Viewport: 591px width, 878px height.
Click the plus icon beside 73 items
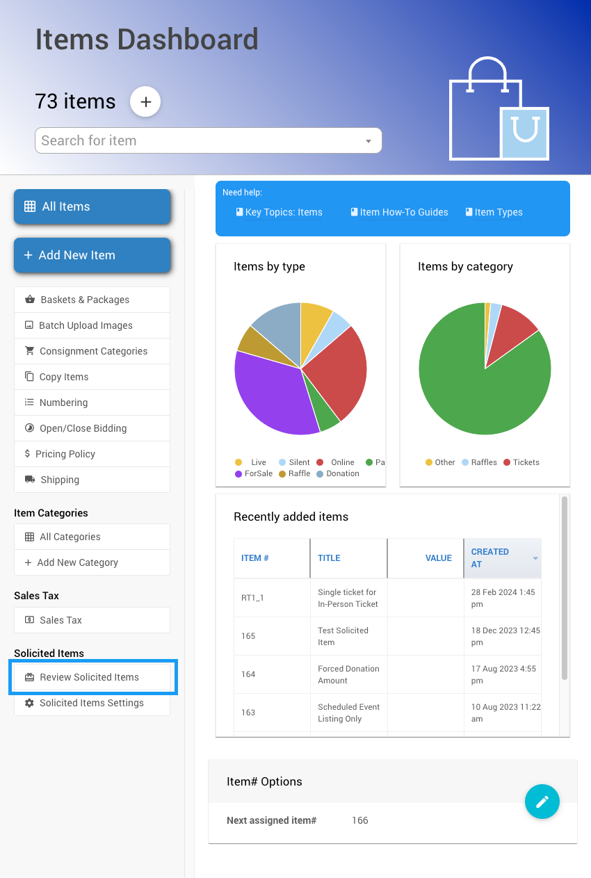145,101
